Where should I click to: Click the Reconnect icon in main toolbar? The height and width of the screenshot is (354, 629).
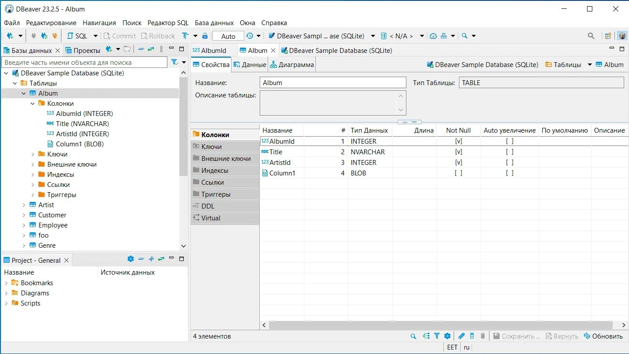coord(44,36)
